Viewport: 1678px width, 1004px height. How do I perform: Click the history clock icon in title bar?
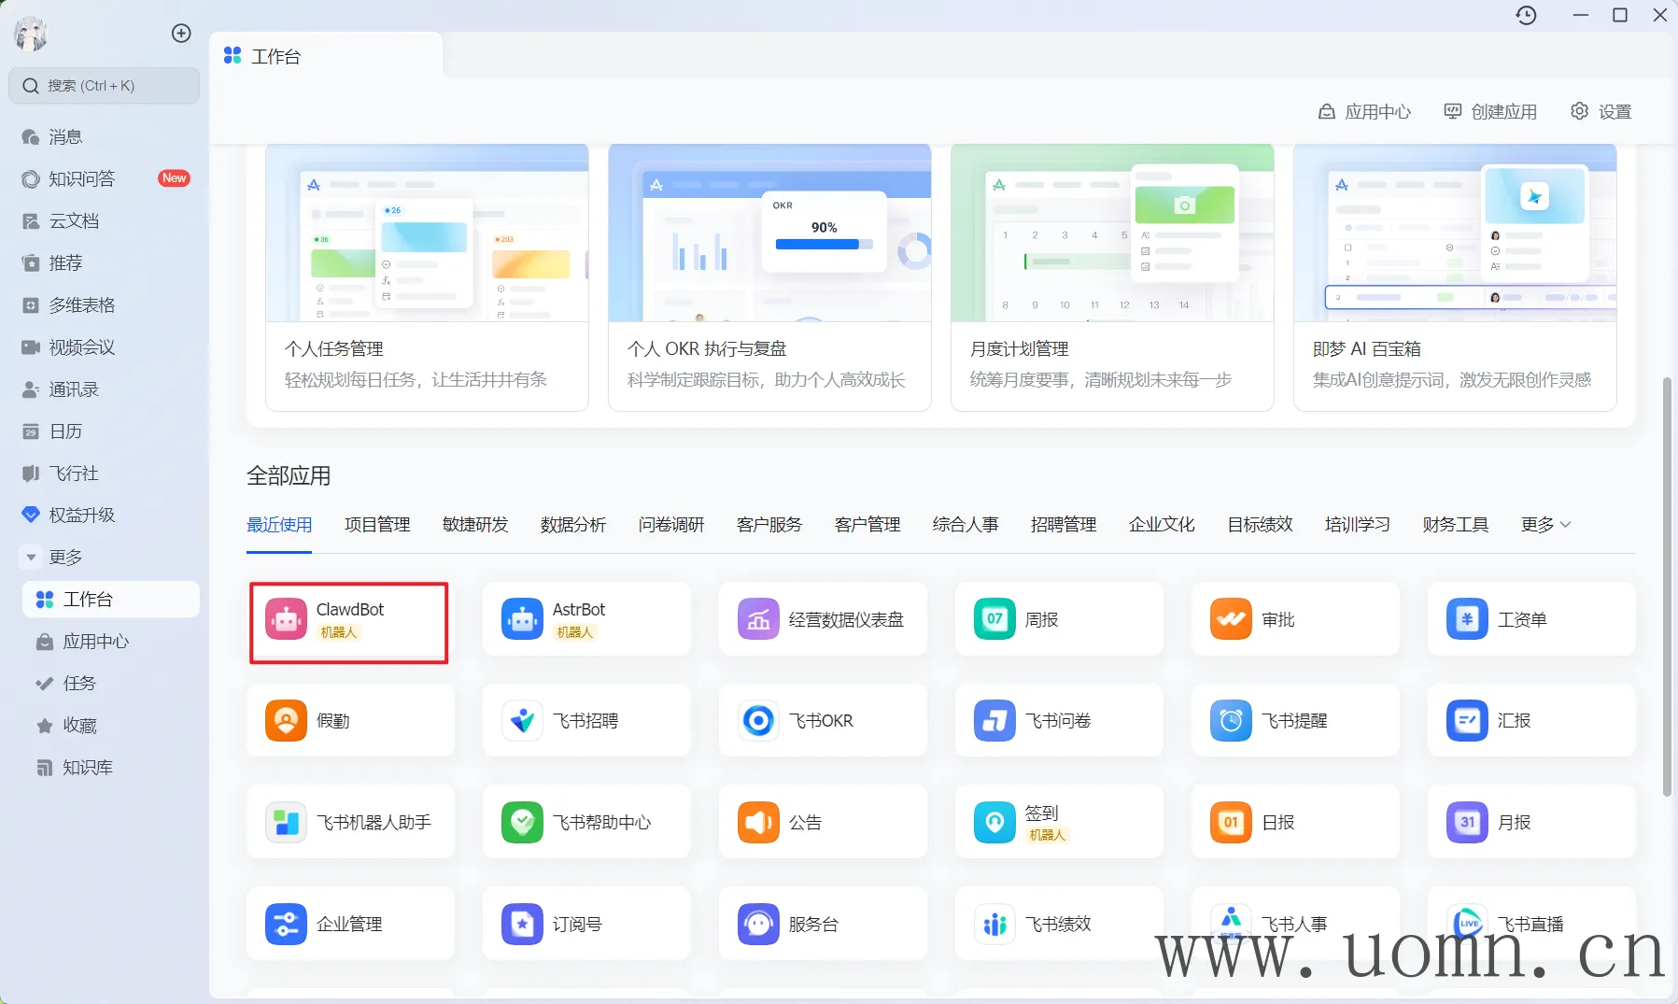point(1526,16)
